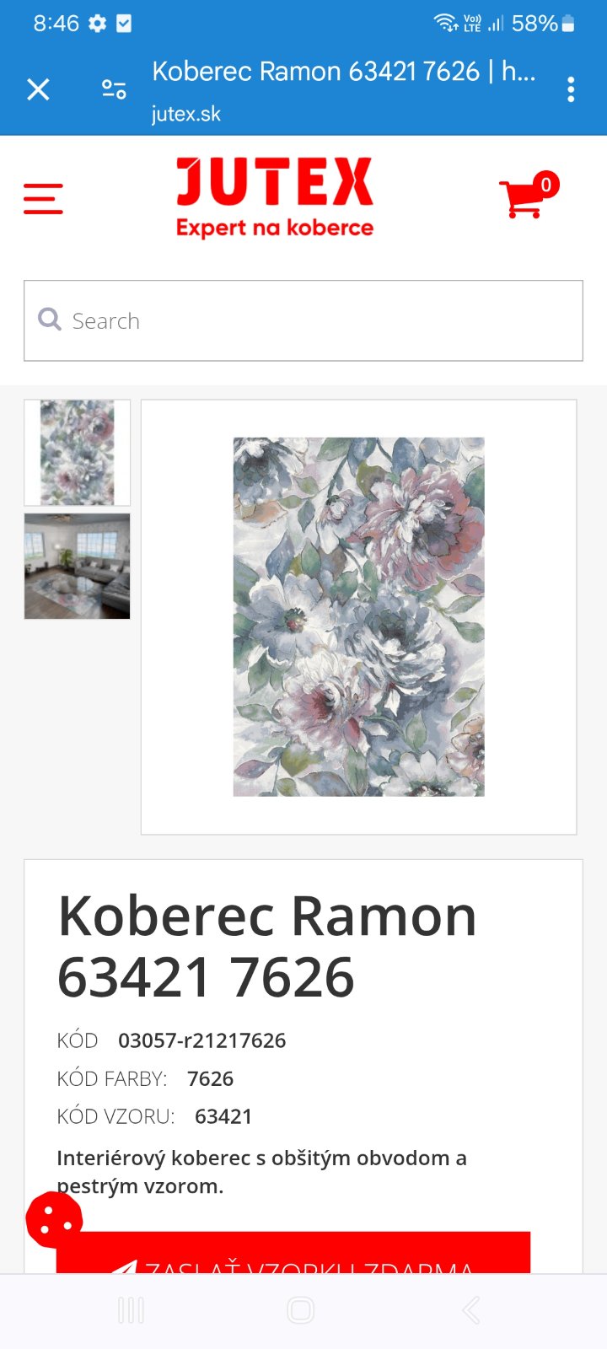Viewport: 607px width, 1349px height.
Task: Focus the Search input field
Action: pyautogui.click(x=303, y=320)
